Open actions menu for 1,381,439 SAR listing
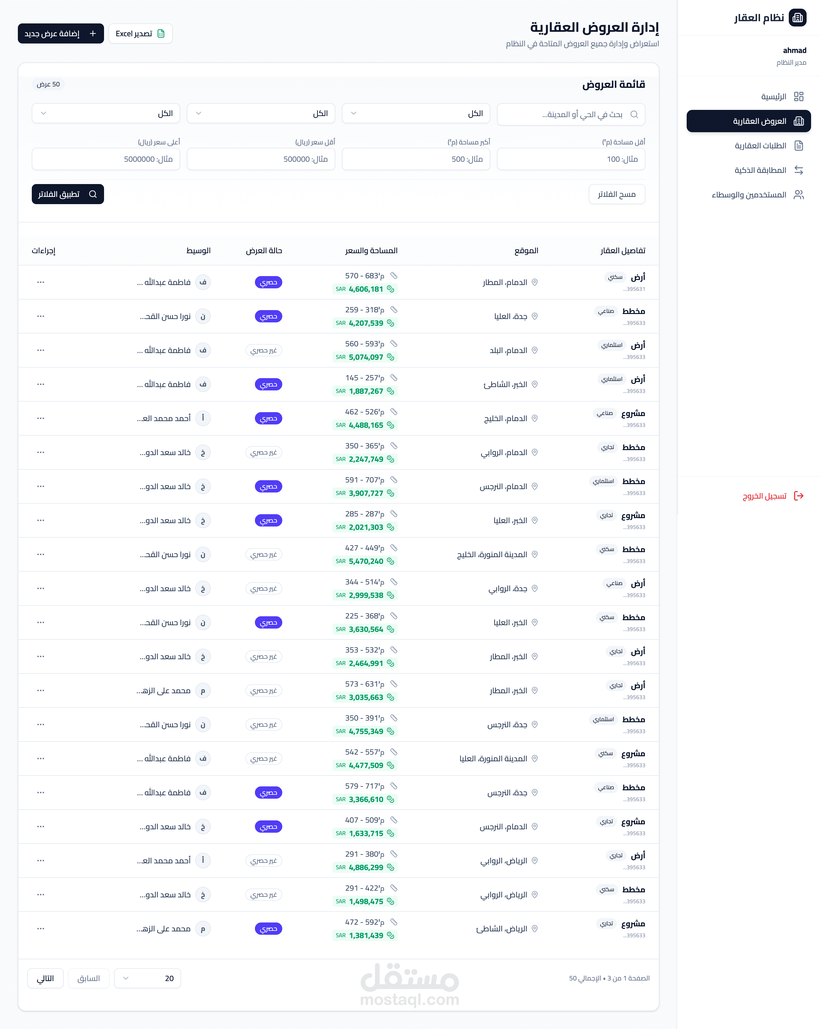 point(40,929)
